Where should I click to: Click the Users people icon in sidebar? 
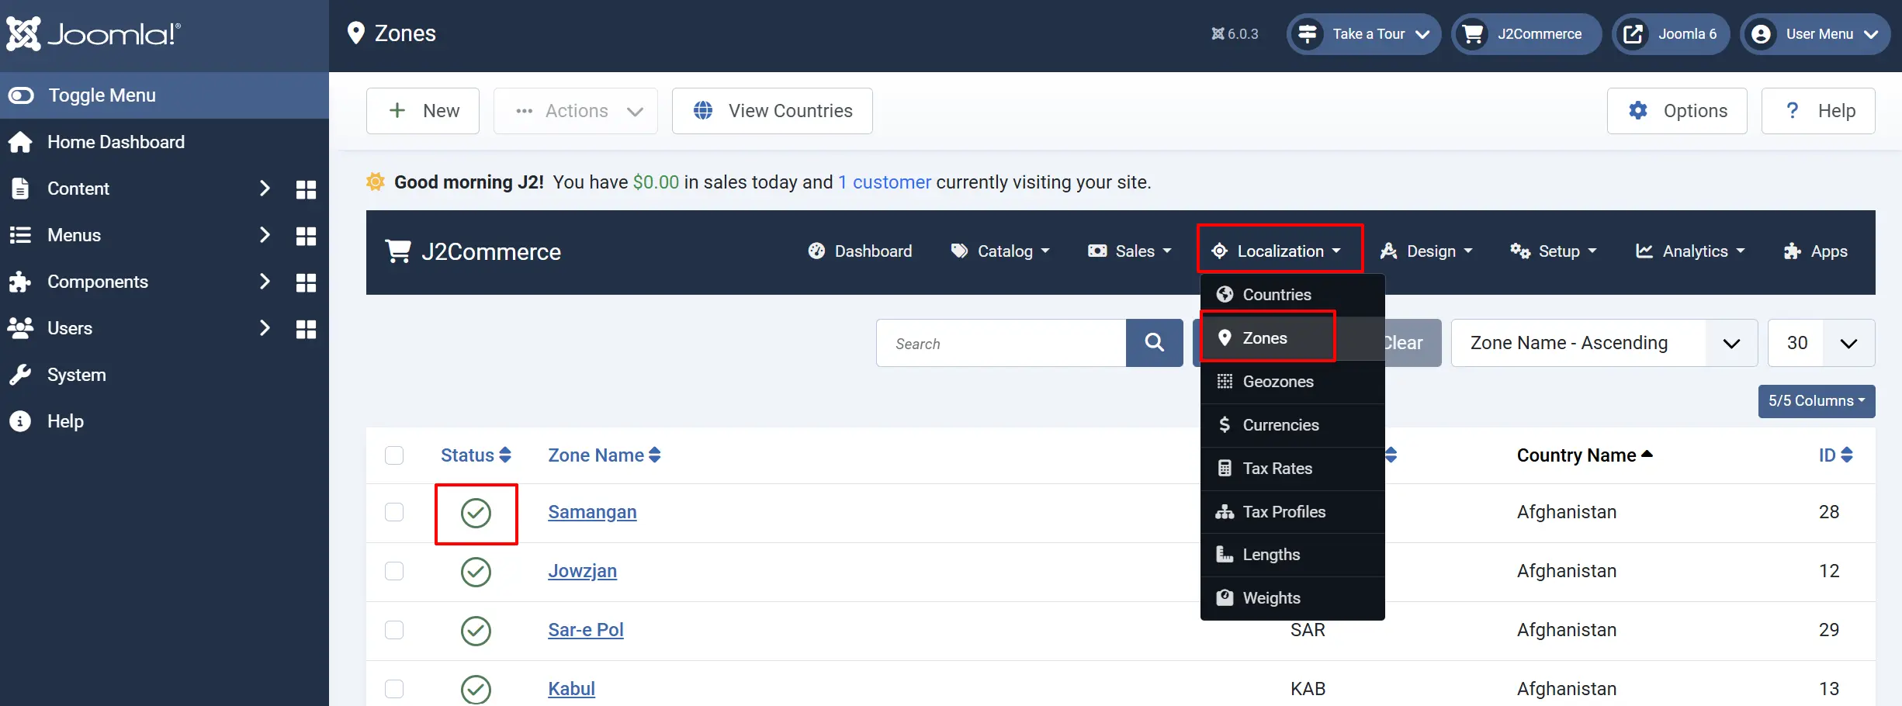20,328
